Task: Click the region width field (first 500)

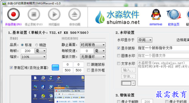Action: pos(68,70)
